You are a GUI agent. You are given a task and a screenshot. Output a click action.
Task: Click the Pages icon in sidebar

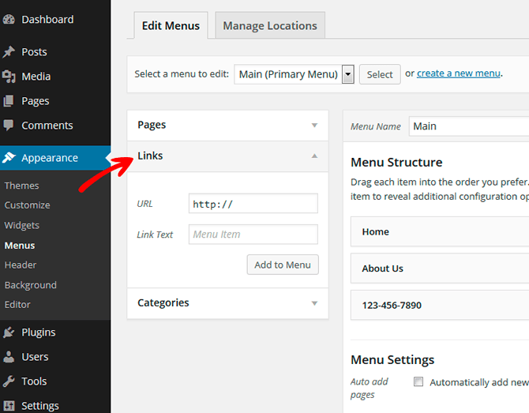(9, 101)
